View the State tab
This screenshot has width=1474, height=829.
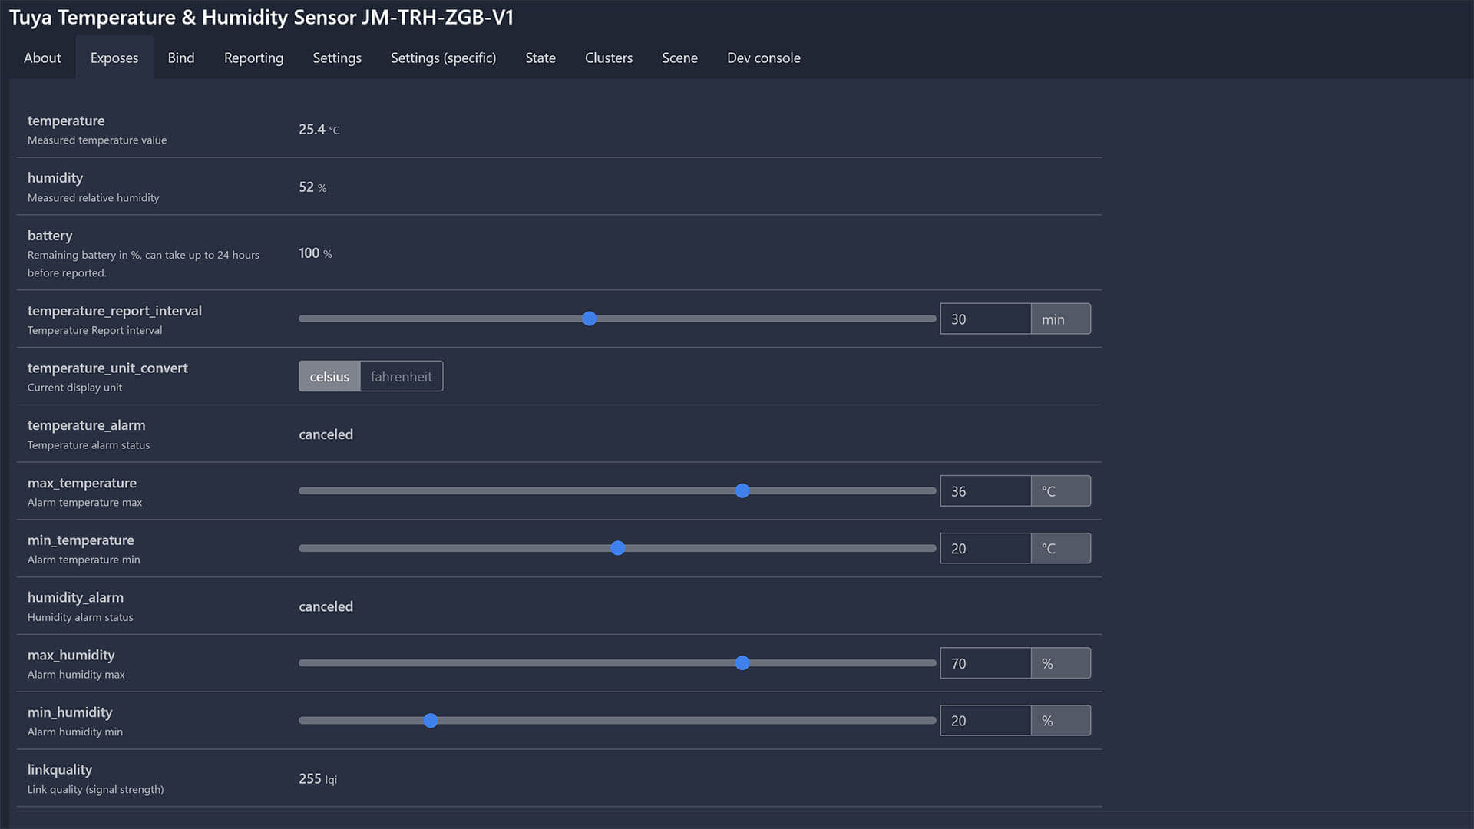point(540,58)
